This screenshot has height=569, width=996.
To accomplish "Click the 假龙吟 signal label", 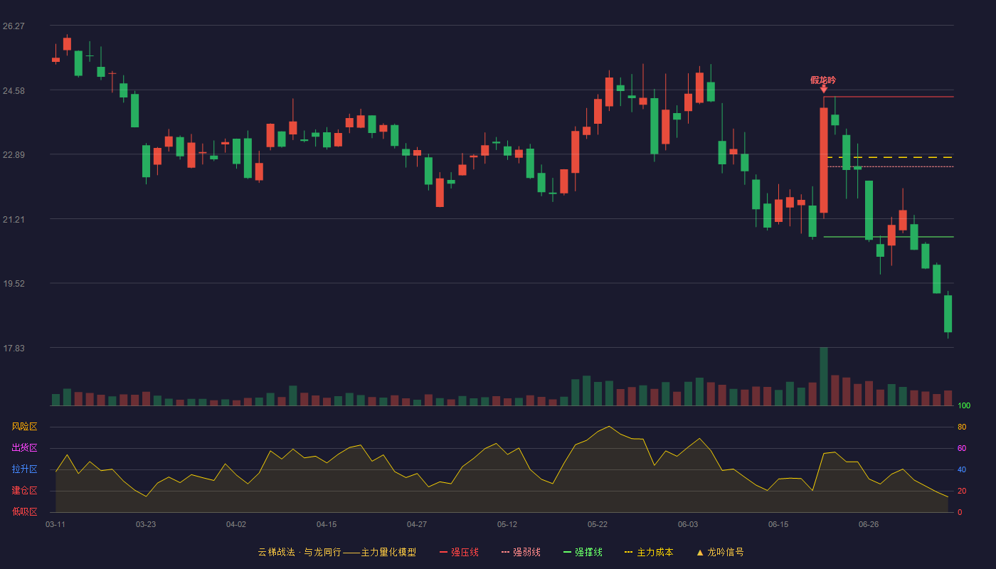I will [x=823, y=80].
